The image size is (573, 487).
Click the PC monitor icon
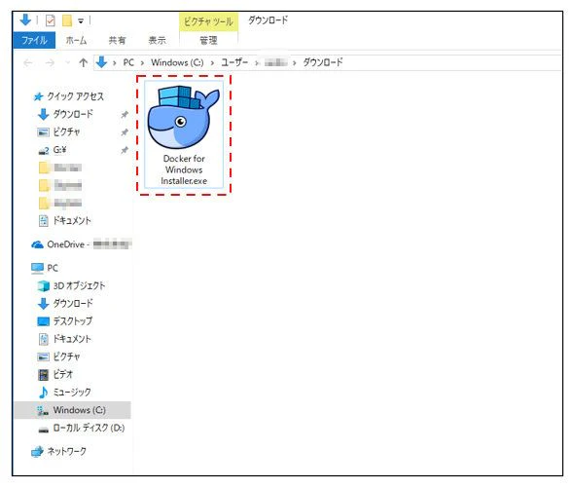coord(37,268)
